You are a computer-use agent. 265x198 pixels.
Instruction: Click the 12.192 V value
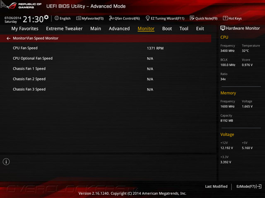[x=226, y=148]
